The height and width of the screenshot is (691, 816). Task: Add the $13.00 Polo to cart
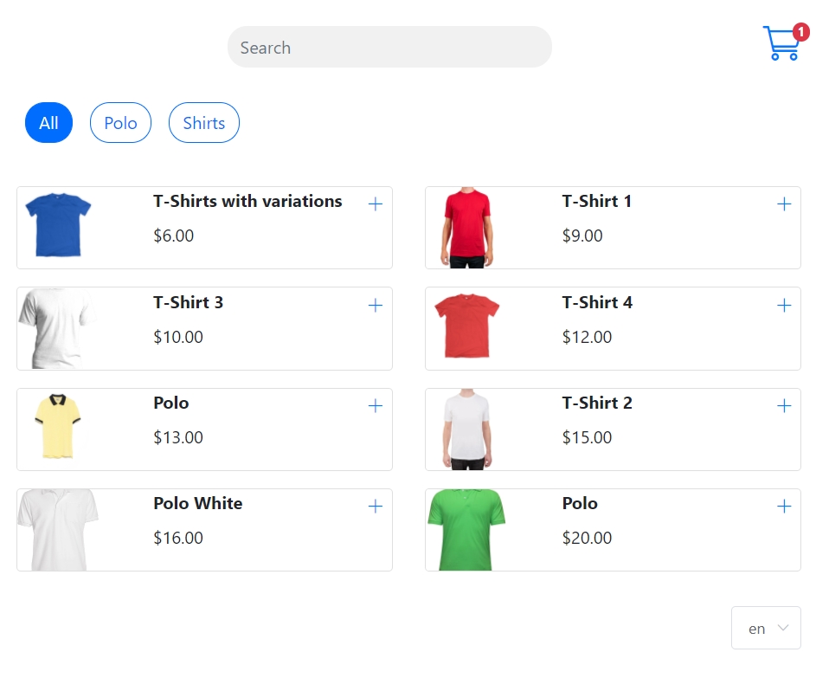376,406
